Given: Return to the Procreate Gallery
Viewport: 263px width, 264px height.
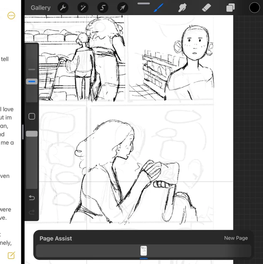Looking at the screenshot, I should tap(41, 8).
